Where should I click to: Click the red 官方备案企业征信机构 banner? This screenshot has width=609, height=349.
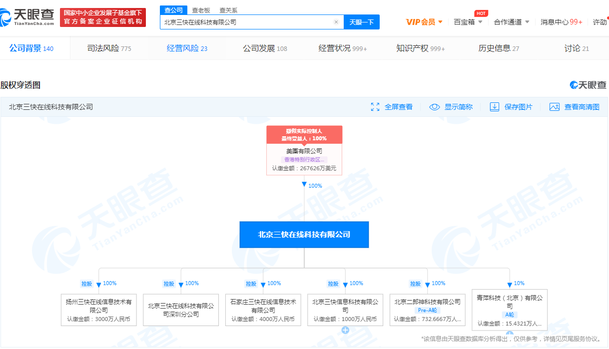pos(103,17)
